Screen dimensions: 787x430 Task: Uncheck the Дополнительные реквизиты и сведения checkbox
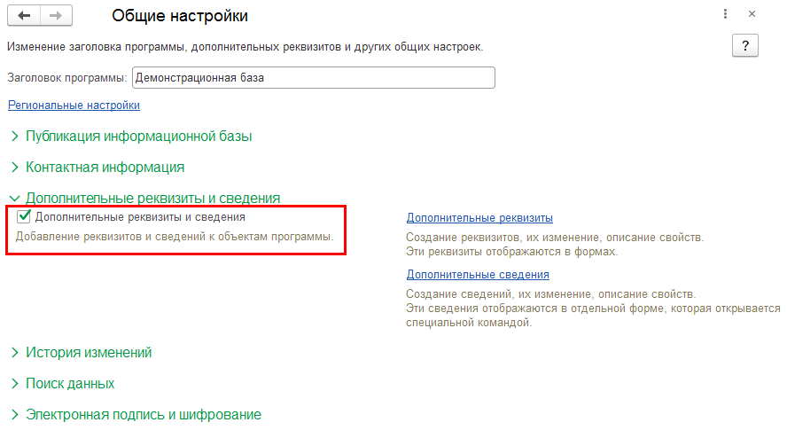click(25, 216)
